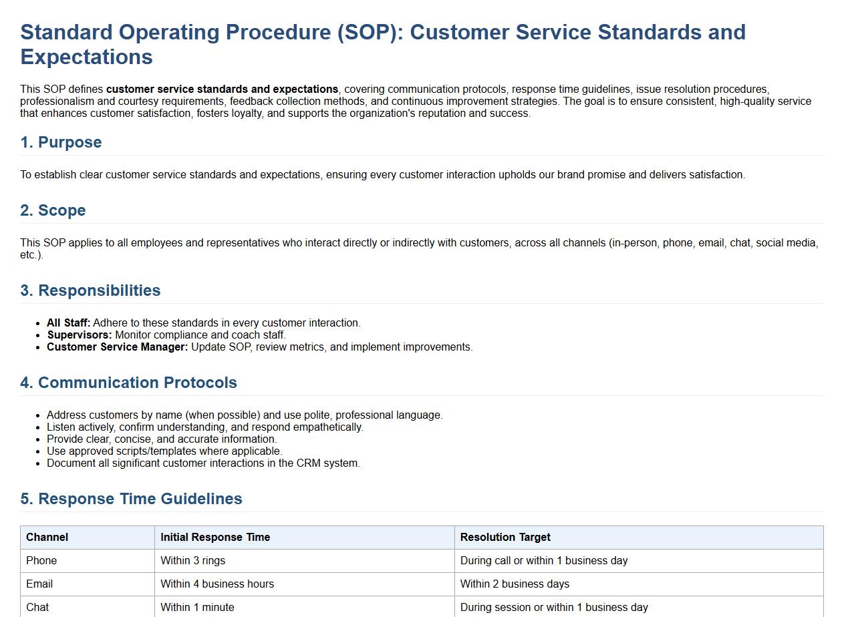844x617 pixels.
Task: Click the '1. Purpose' section heading
Action: [61, 142]
